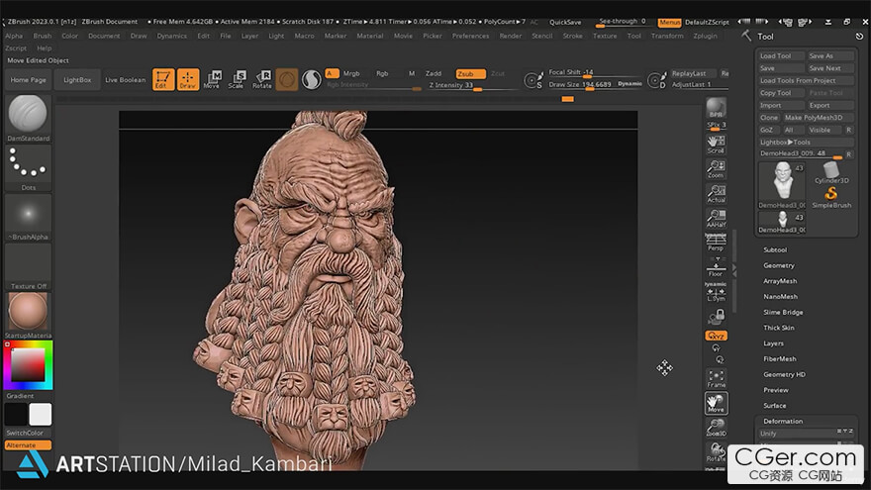Screen dimensions: 871x490
Task: Click the QuickSave button
Action: (565, 22)
